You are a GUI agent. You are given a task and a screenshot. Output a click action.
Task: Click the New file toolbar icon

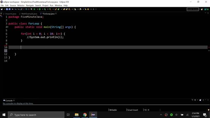2,9
